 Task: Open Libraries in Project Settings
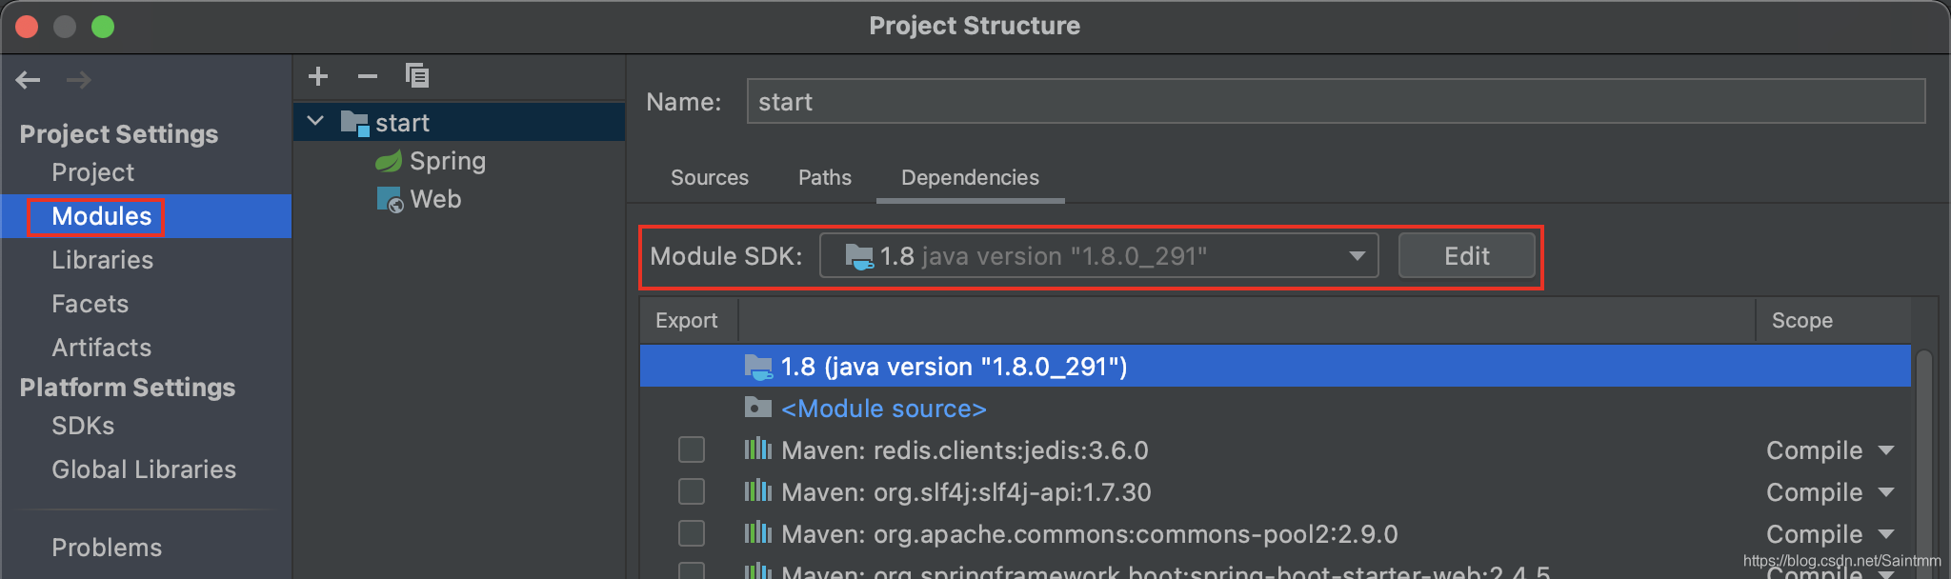(102, 260)
